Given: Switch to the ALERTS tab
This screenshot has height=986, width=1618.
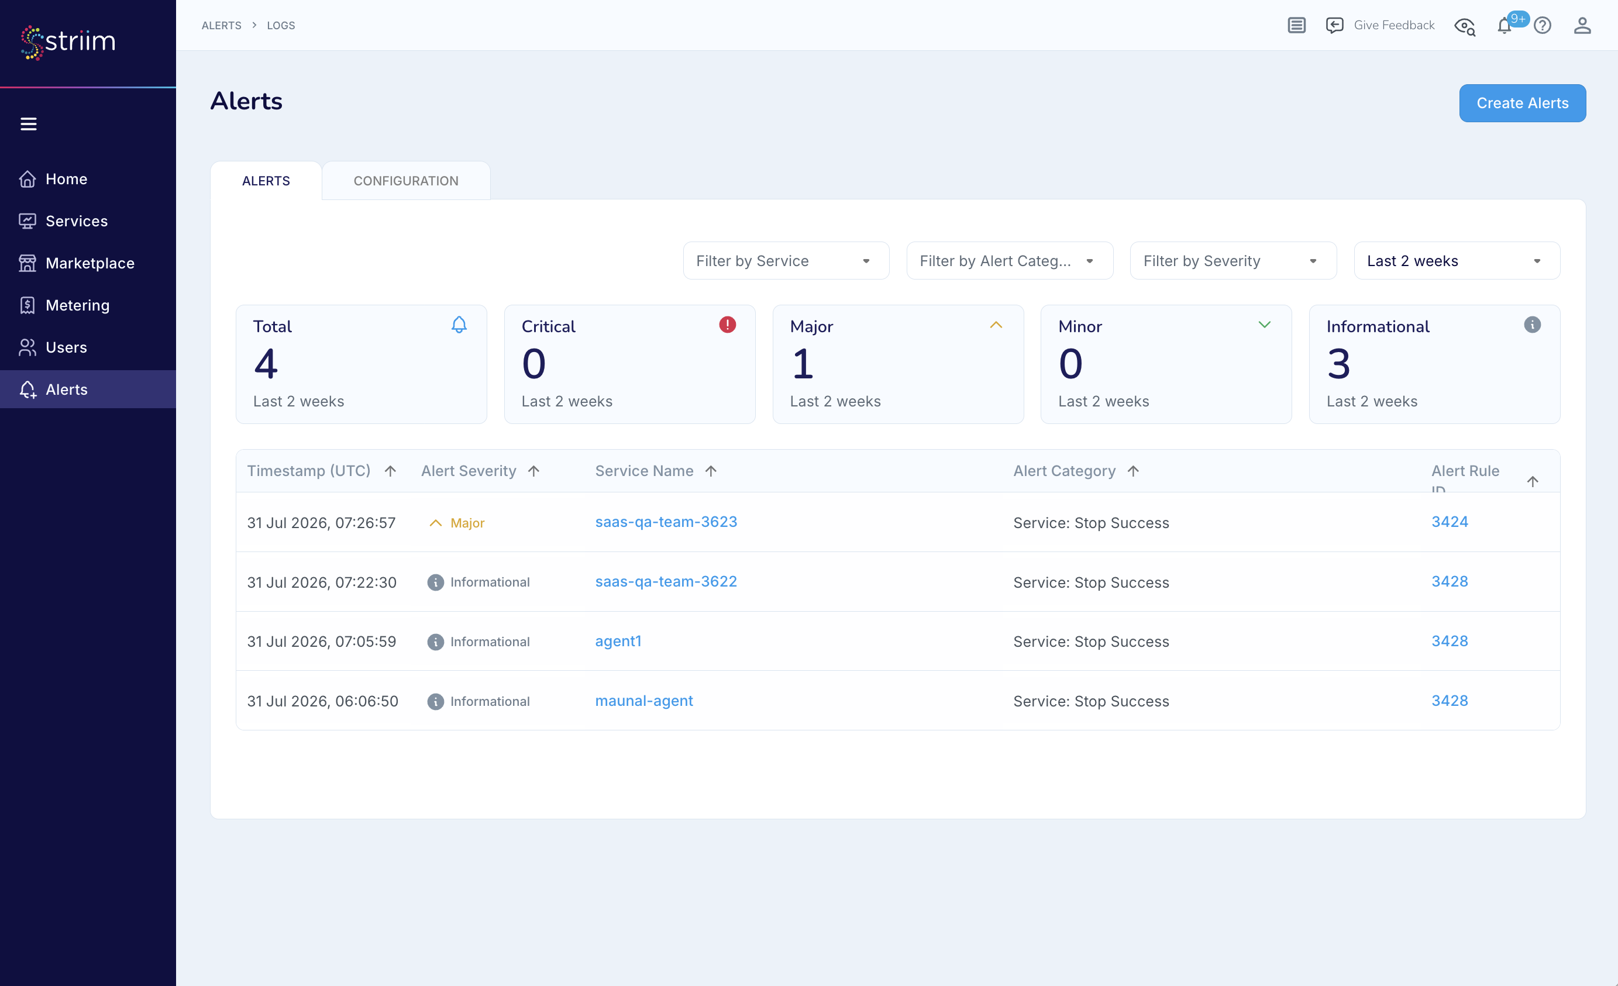Looking at the screenshot, I should [266, 181].
